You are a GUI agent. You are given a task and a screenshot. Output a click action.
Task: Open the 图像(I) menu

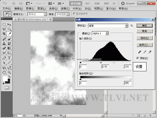[x=30, y=9]
